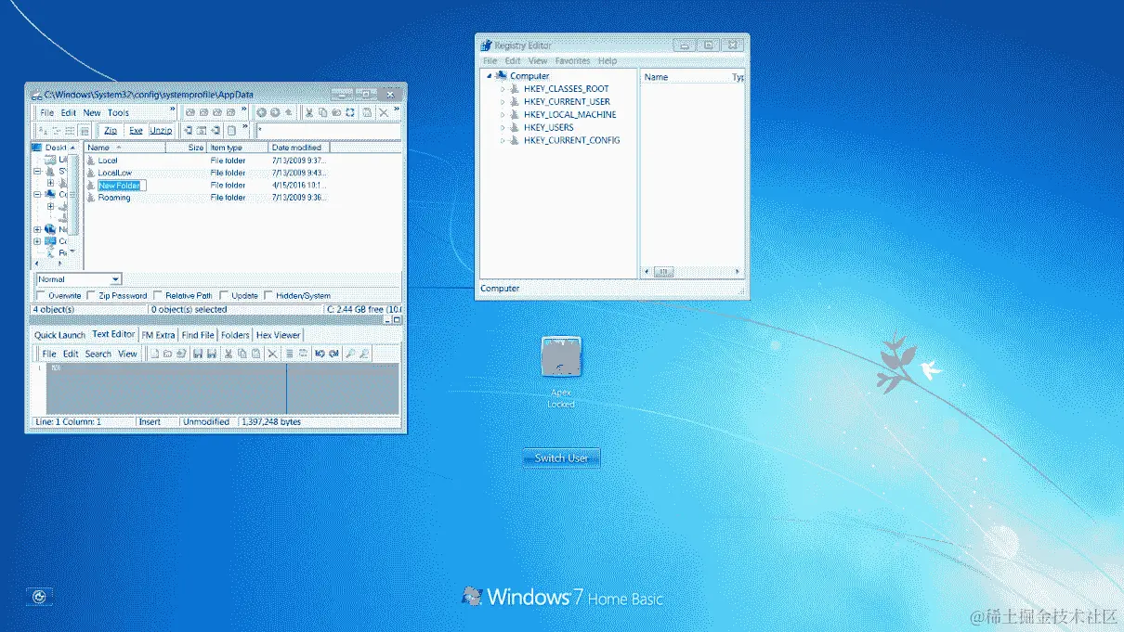Switch to the FM Extra tab
This screenshot has width=1124, height=632.
159,335
